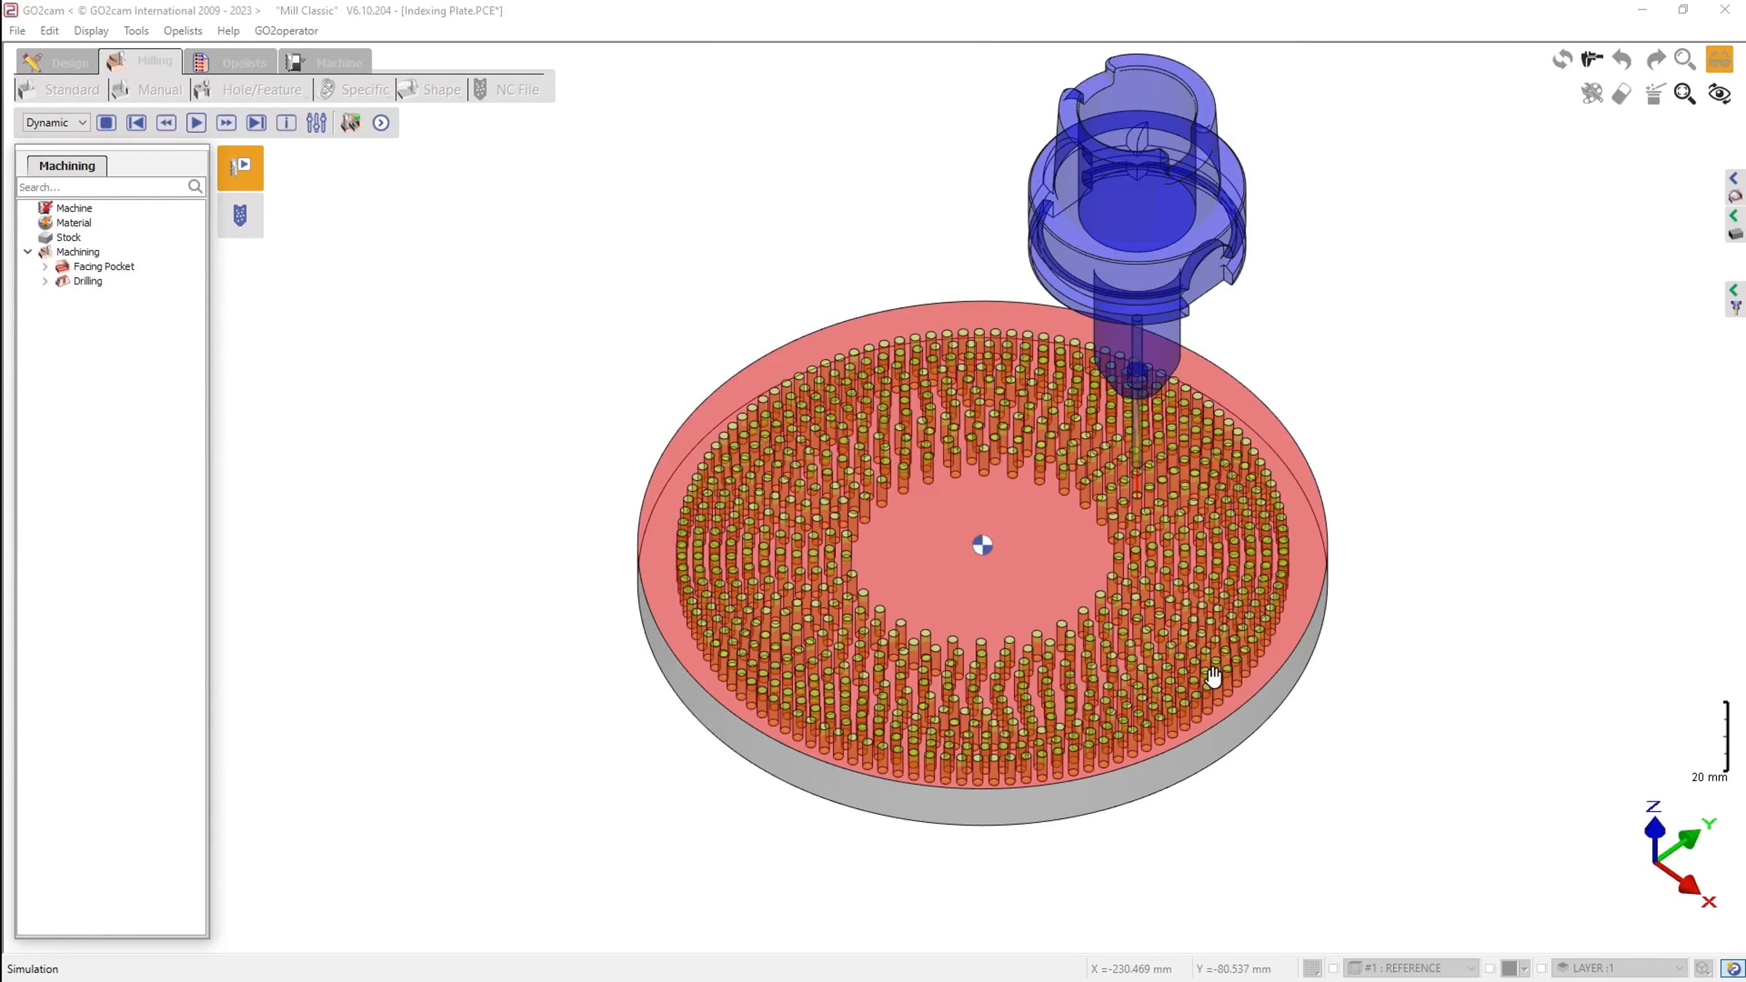Click the grey color swatch in status bar

point(1510,968)
